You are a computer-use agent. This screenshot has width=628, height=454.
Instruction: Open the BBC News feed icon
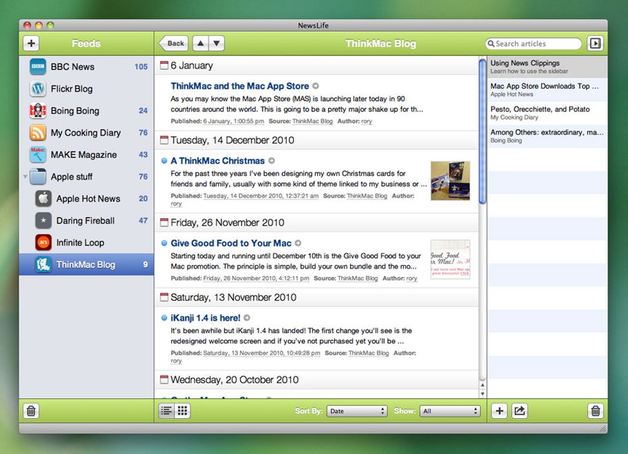coord(38,66)
